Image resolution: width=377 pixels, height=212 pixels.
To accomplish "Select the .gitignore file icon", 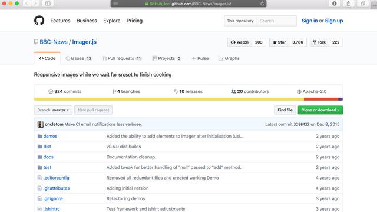I will (x=39, y=199).
